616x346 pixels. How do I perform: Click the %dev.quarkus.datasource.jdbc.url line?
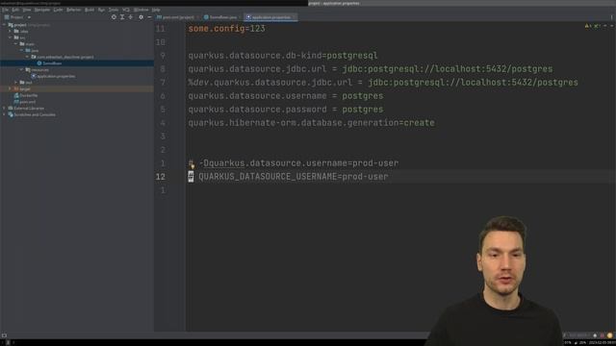point(383,83)
